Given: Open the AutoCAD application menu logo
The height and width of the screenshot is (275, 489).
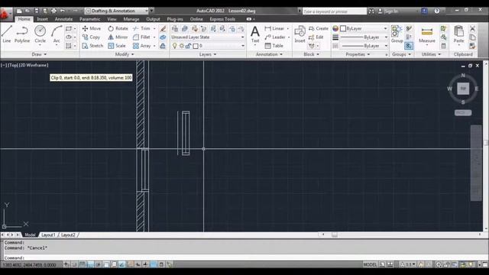Looking at the screenshot, I should tap(5, 15).
